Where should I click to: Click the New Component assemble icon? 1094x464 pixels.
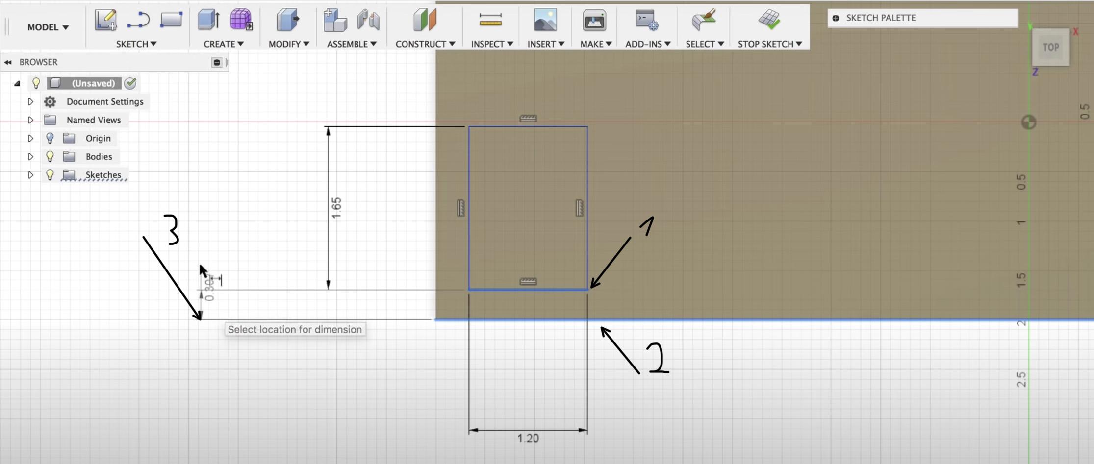click(x=335, y=20)
